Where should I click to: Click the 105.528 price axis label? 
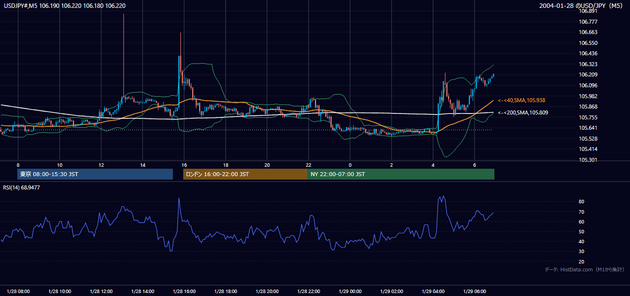(588, 139)
